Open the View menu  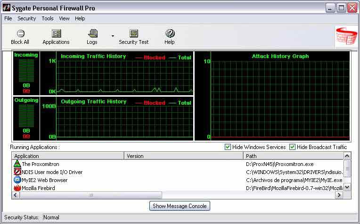tap(64, 18)
